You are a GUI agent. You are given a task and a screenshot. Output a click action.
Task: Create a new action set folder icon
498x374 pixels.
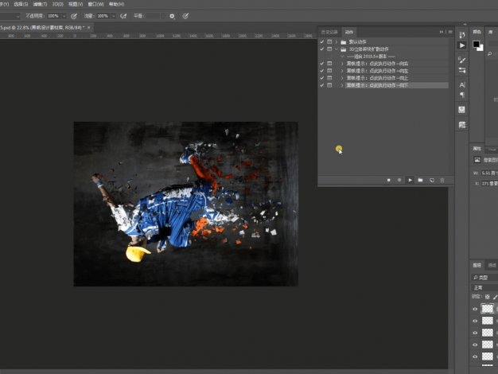[421, 181]
